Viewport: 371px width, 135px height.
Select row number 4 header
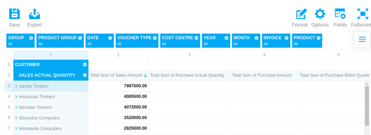(9, 97)
